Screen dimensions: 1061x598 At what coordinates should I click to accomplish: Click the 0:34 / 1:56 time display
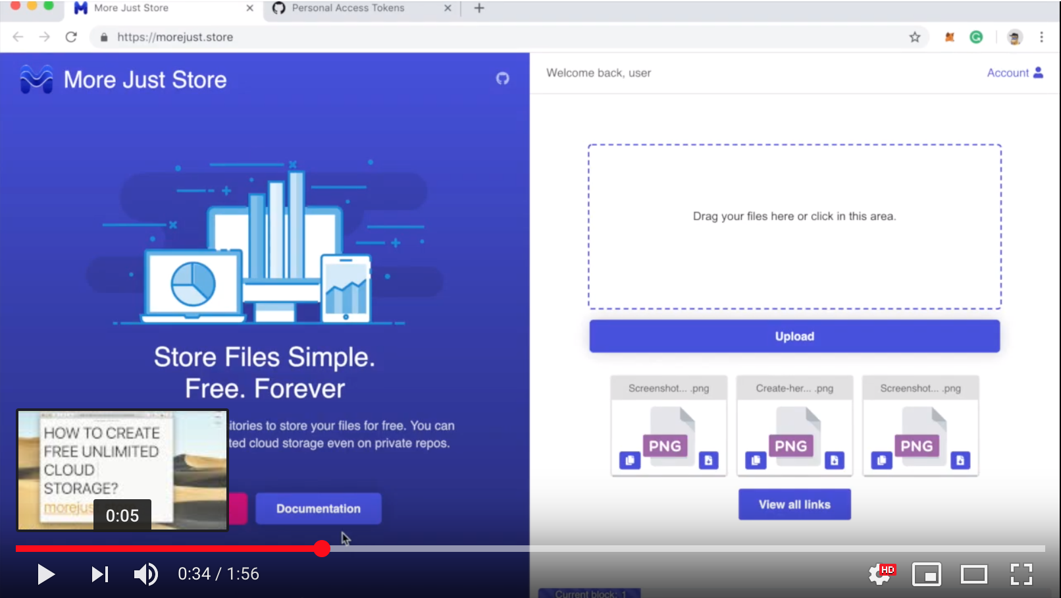(219, 574)
